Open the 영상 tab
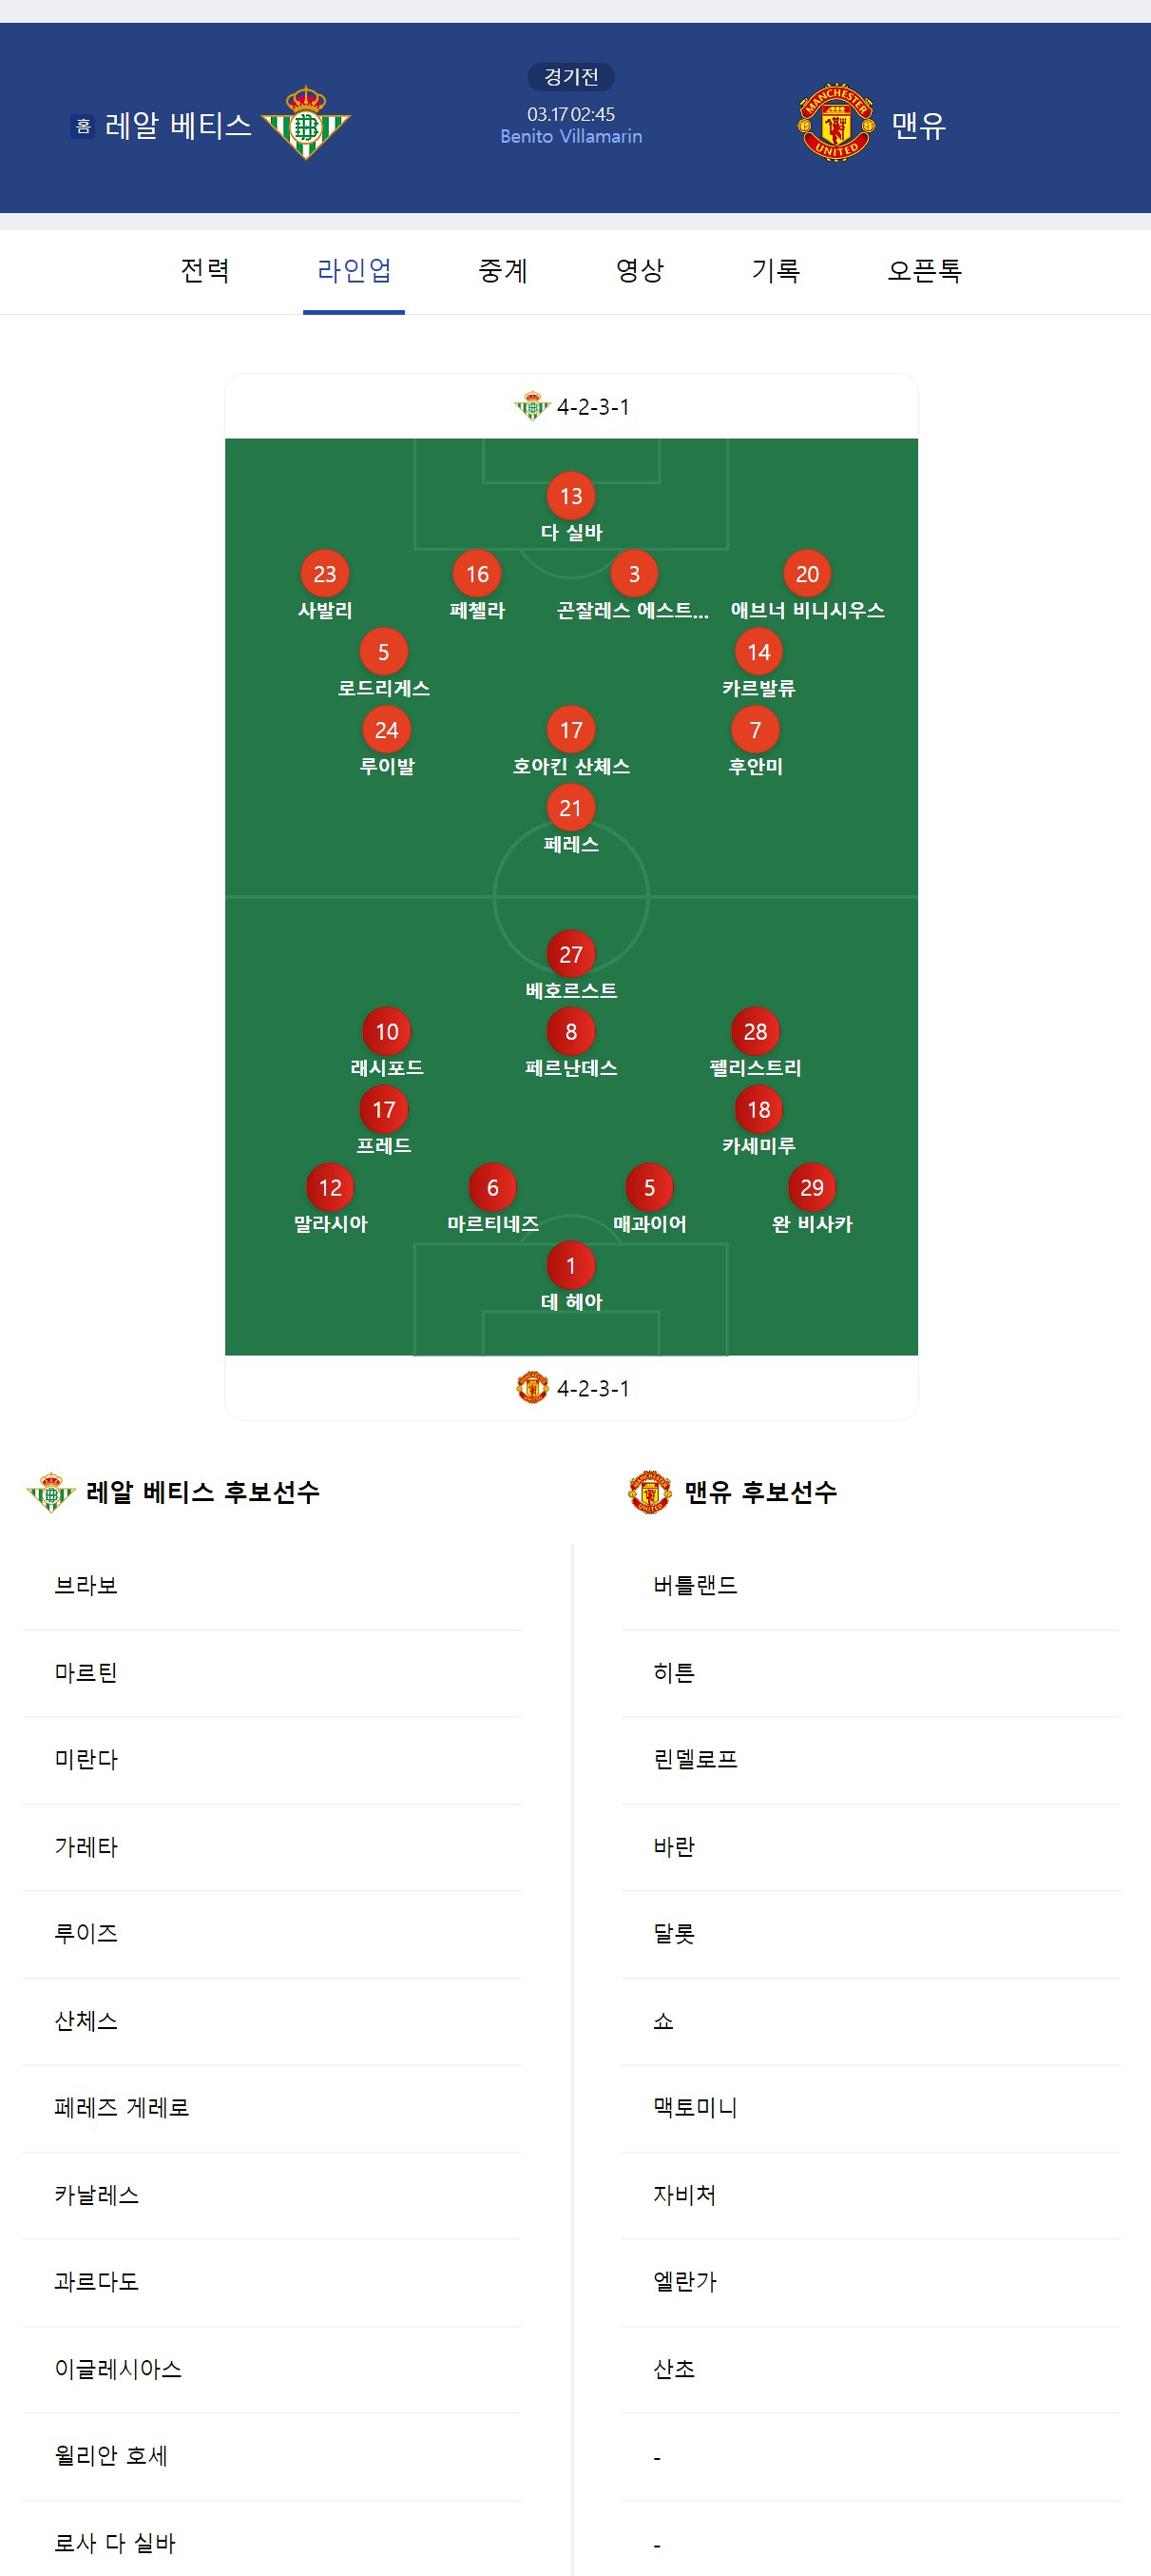The width and height of the screenshot is (1151, 2576). pos(640,270)
